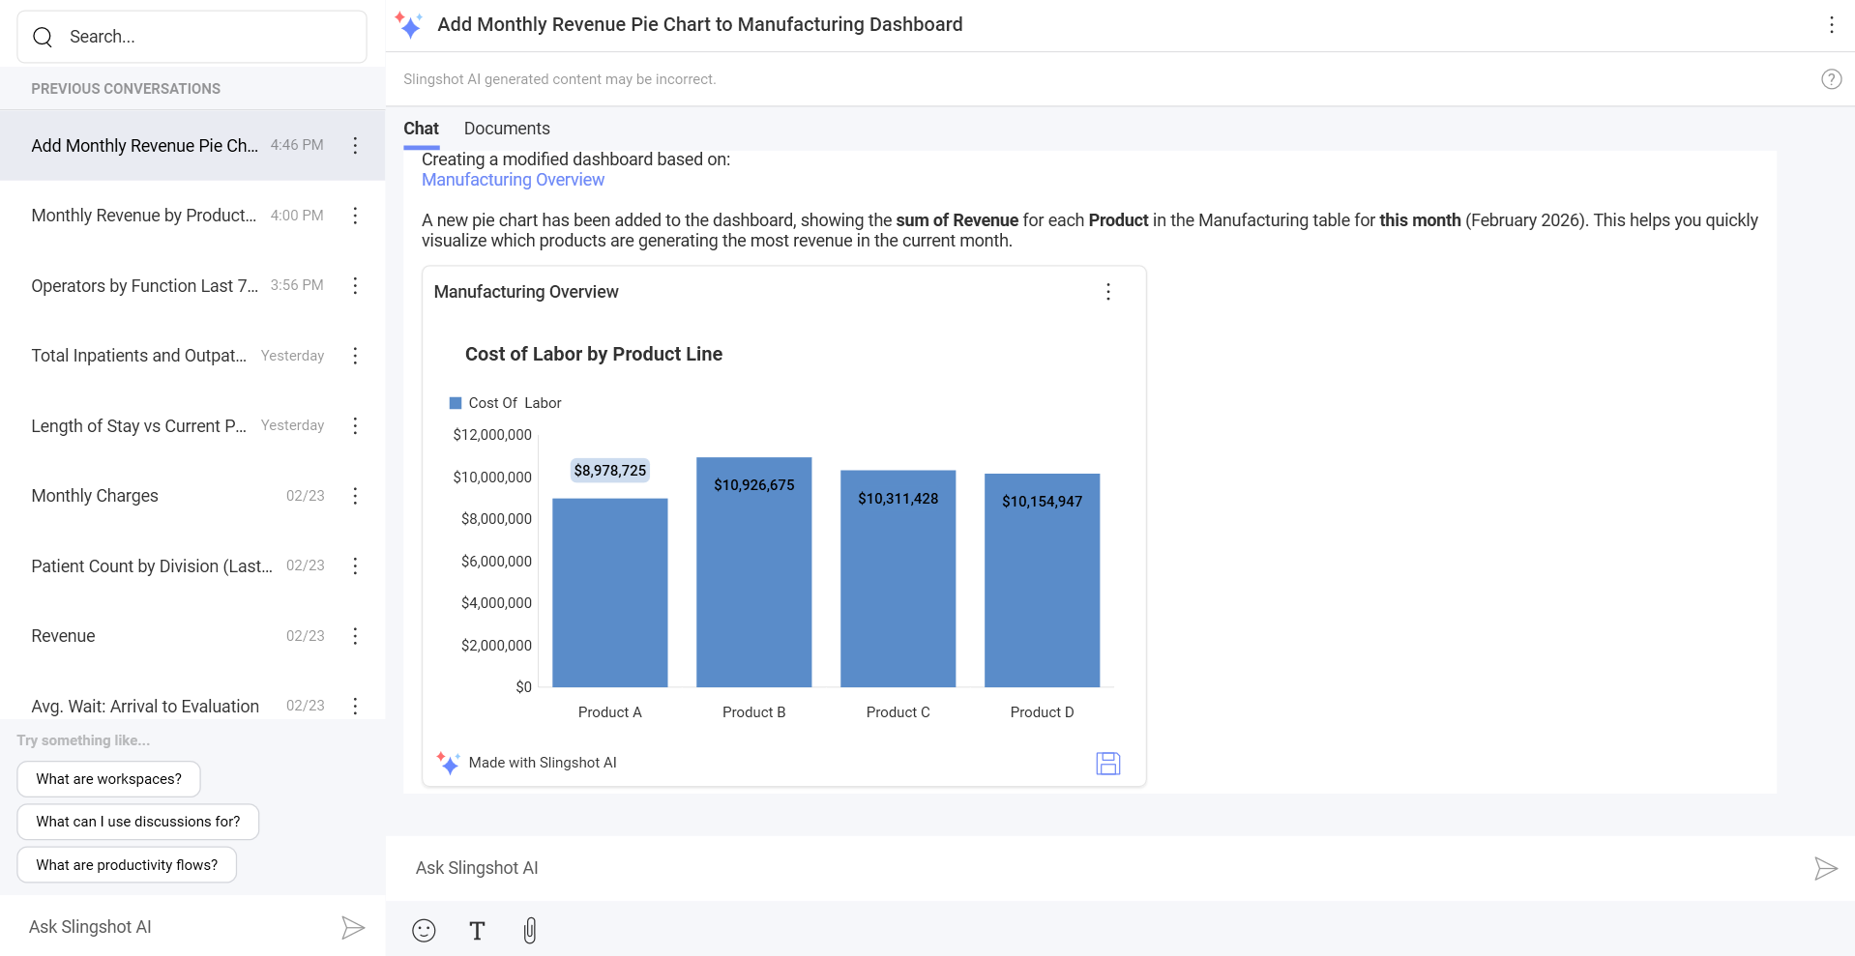1855x956 pixels.
Task: Attach a file with paperclip icon
Action: coord(530,930)
